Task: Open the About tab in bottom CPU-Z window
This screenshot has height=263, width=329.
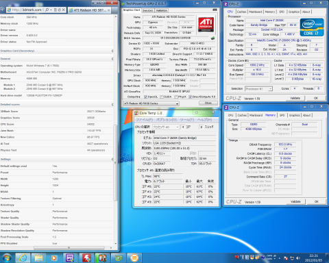Action: click(306, 115)
